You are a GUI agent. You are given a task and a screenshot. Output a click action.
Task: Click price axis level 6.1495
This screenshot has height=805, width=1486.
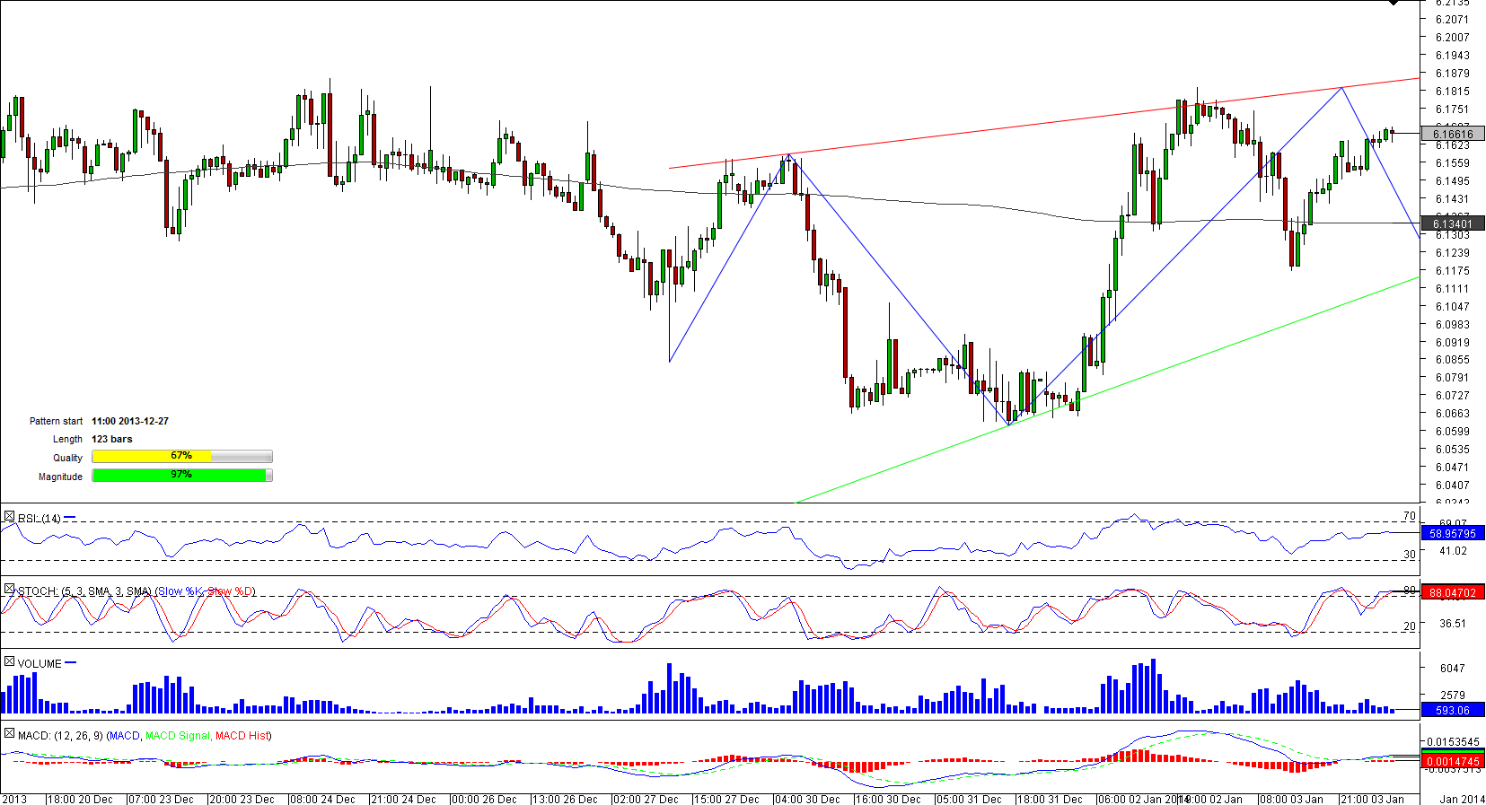tap(1453, 181)
